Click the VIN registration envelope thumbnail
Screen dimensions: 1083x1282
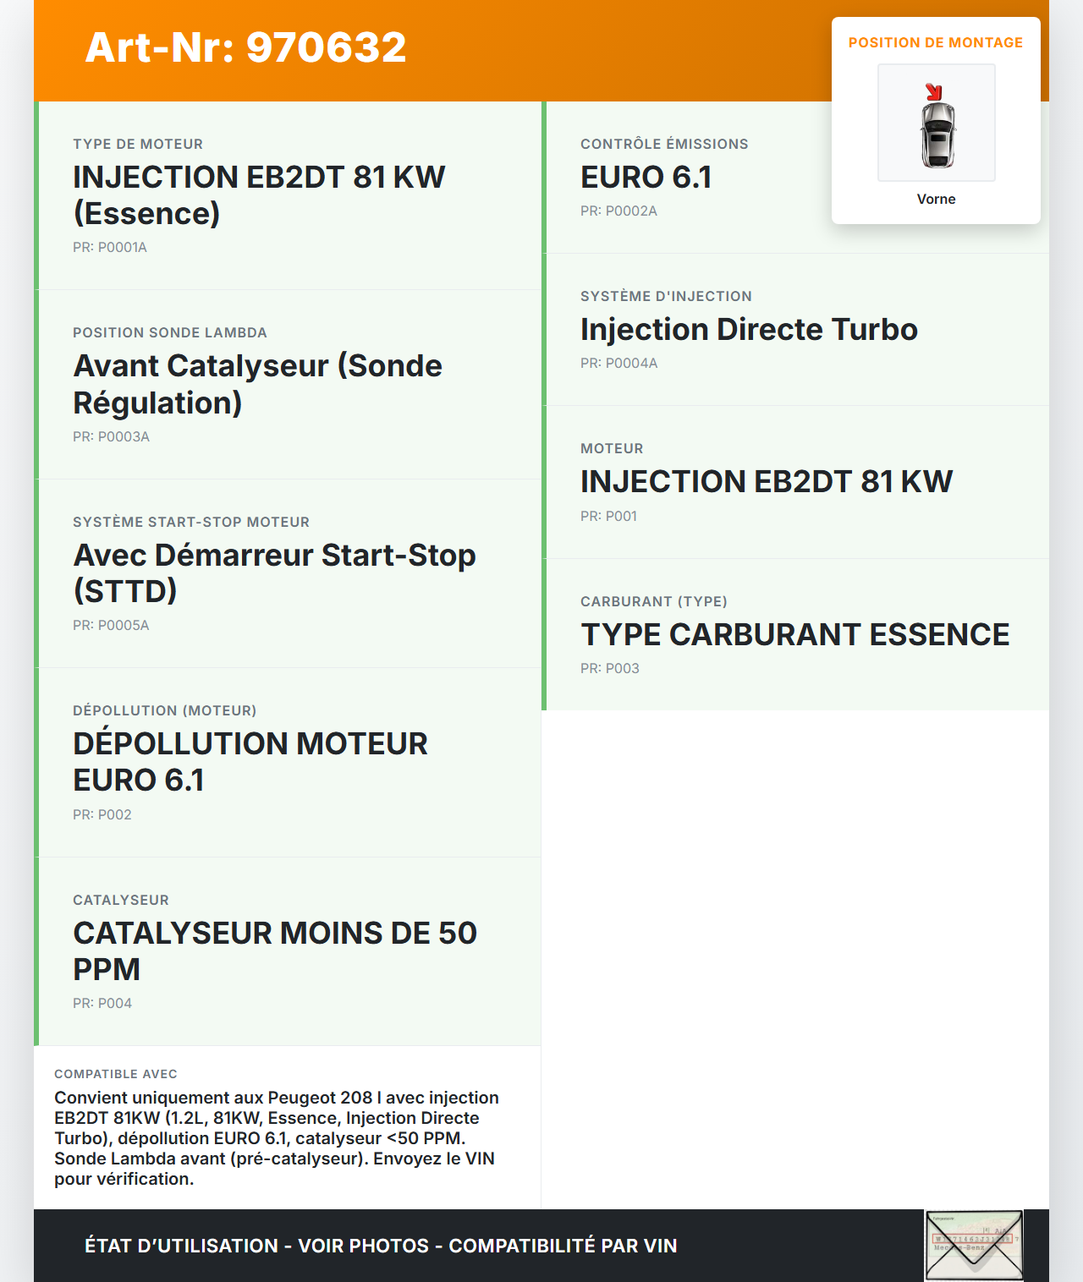[974, 1246]
